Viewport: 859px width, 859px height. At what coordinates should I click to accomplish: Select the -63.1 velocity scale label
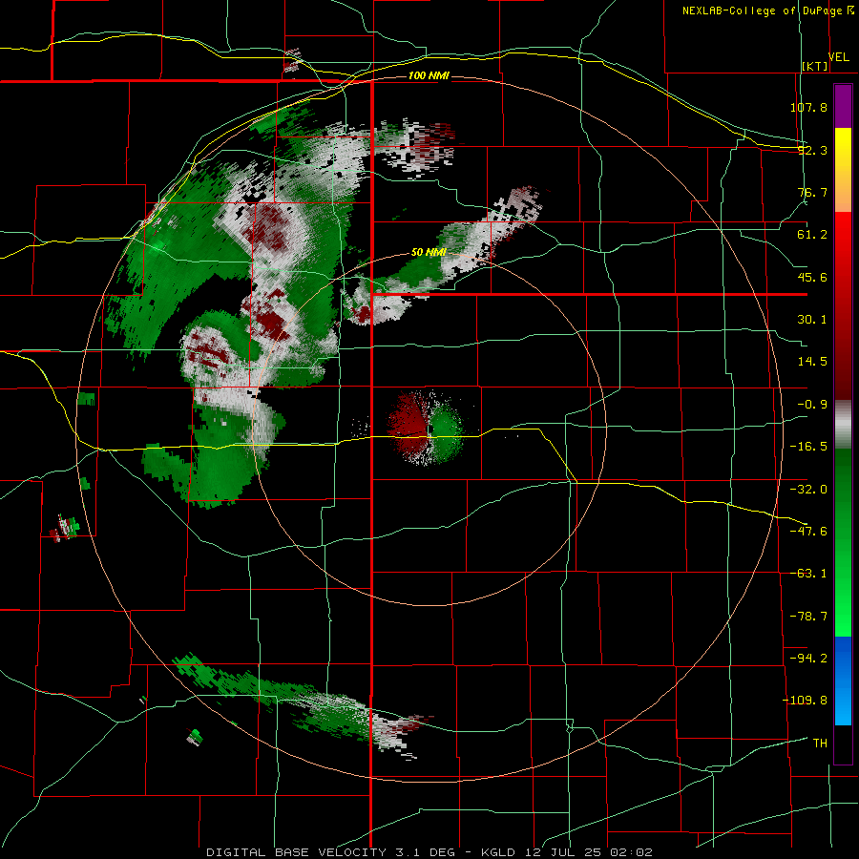808,574
